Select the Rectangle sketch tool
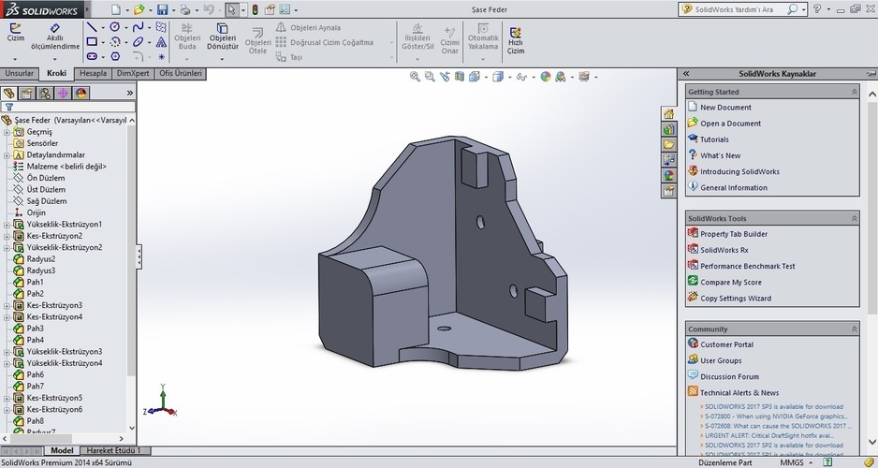The height and width of the screenshot is (468, 878). [92, 41]
